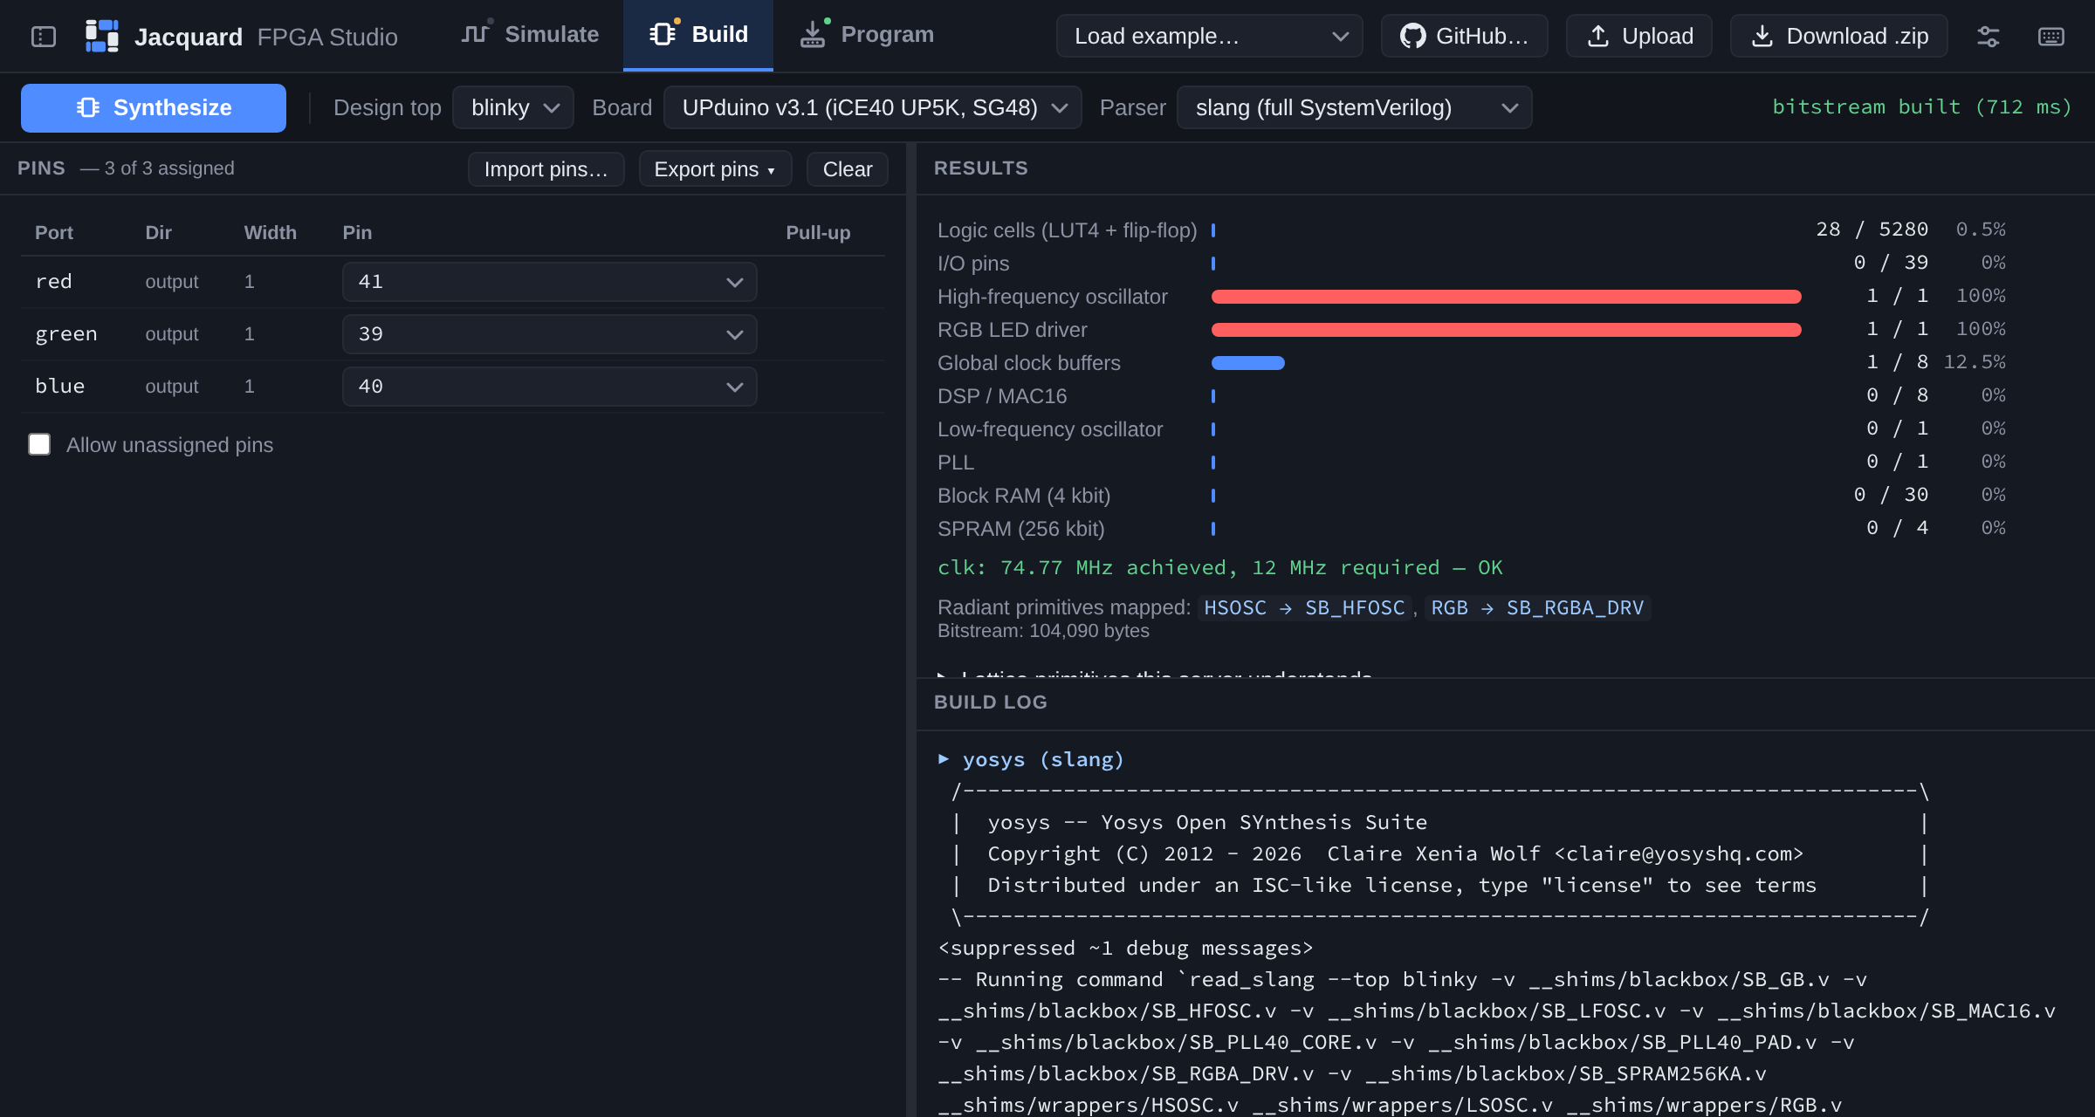Screen dimensions: 2095x1117
Task: Click the '3 of 3 assigned' label
Action: [169, 168]
